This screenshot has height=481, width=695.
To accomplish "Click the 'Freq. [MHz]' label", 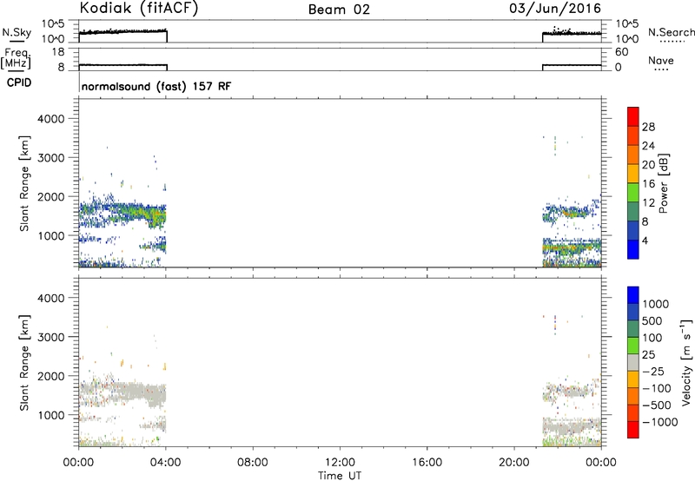I will (x=16, y=59).
